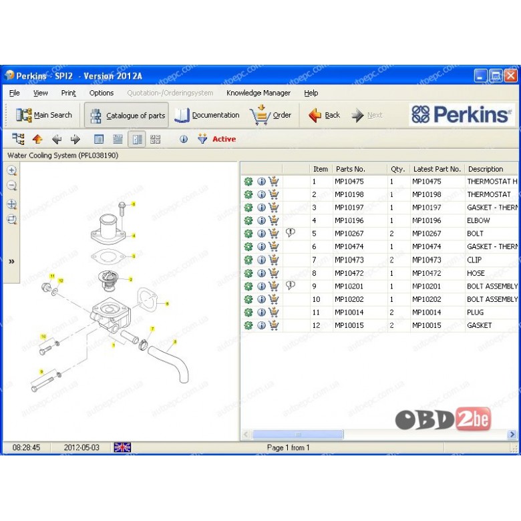
Task: Click yellow callout 2 beside thermostat drawing
Action: pyautogui.click(x=131, y=279)
